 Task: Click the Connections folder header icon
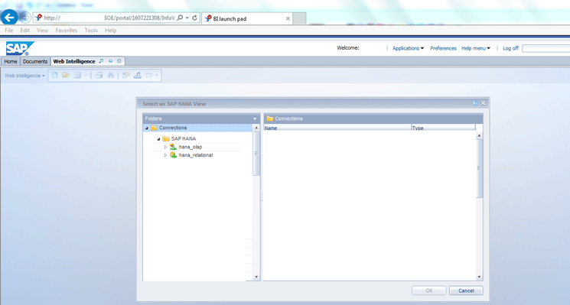[270, 118]
